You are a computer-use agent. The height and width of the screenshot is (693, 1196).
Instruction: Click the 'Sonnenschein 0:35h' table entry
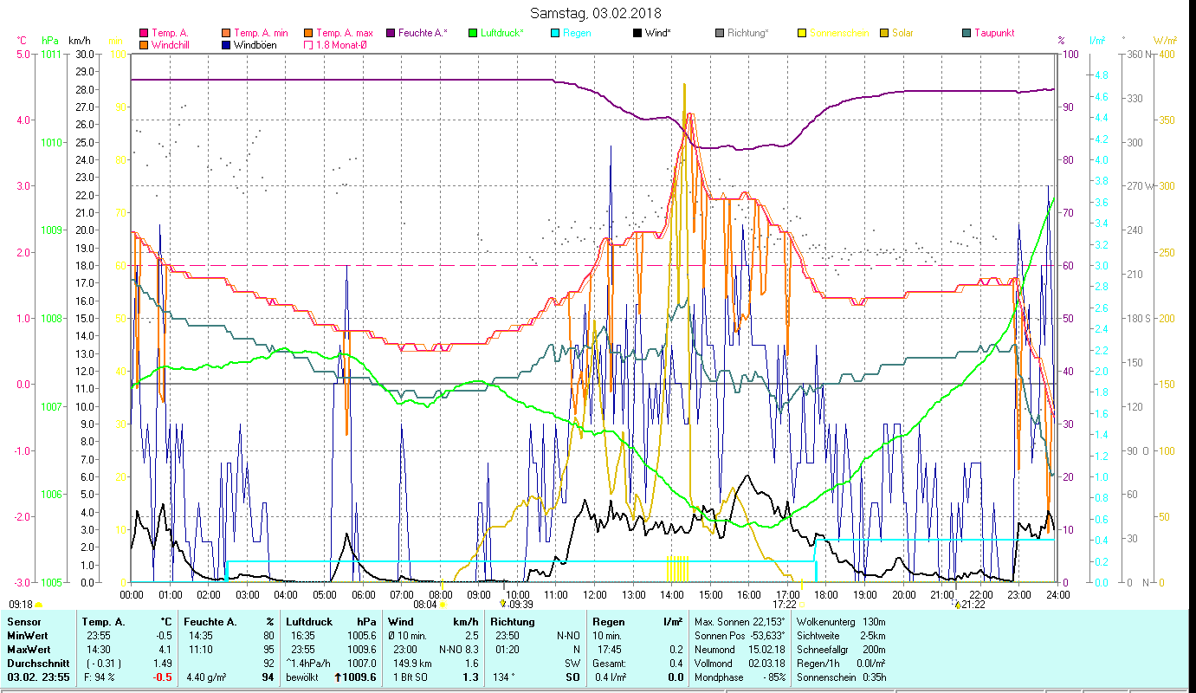pyautogui.click(x=841, y=677)
